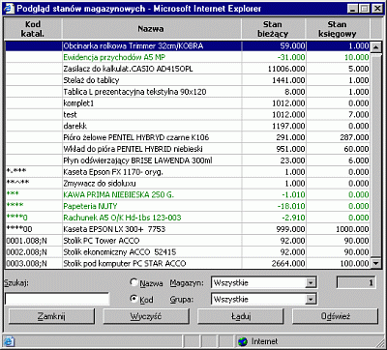Click the Ładuj button
387x350 pixels.
(x=241, y=316)
